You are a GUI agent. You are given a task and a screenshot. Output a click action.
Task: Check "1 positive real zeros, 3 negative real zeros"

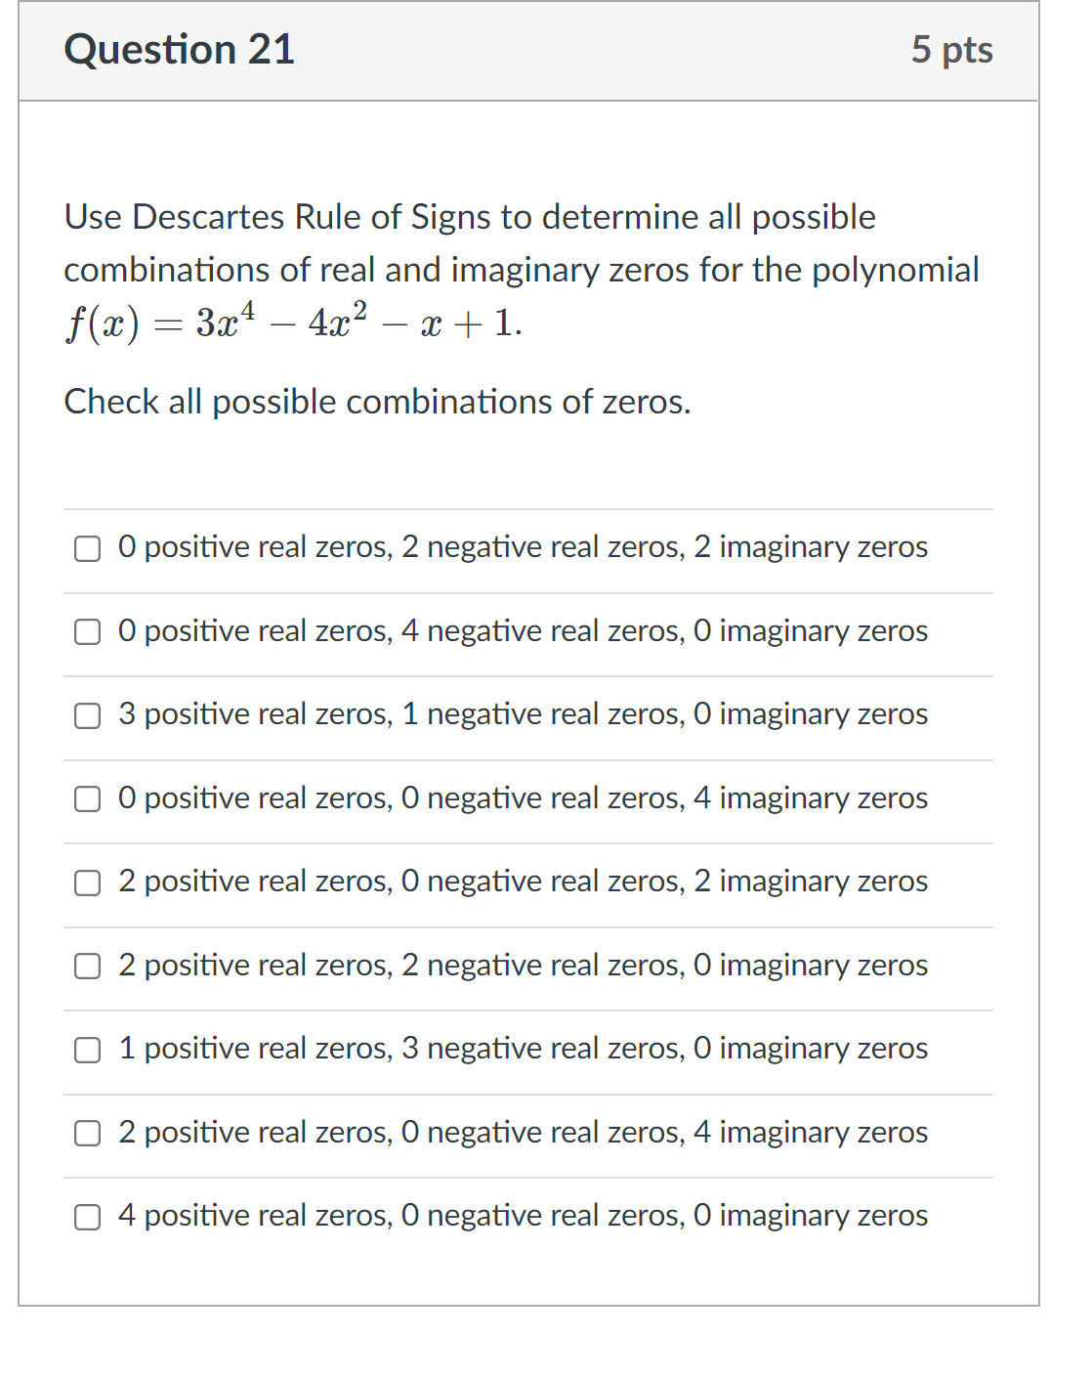tap(88, 1051)
